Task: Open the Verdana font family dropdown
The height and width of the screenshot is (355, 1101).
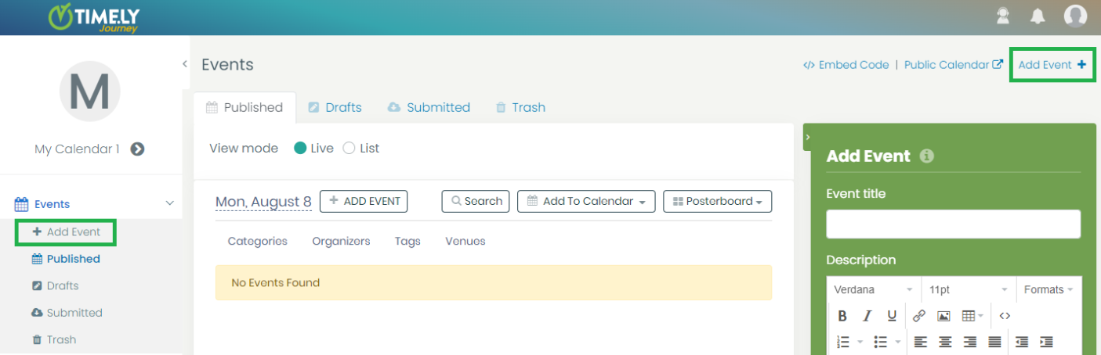Action: coord(874,289)
